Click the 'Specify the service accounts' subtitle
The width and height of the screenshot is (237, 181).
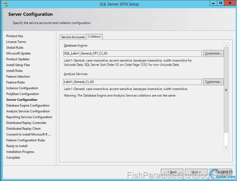pos(52,23)
